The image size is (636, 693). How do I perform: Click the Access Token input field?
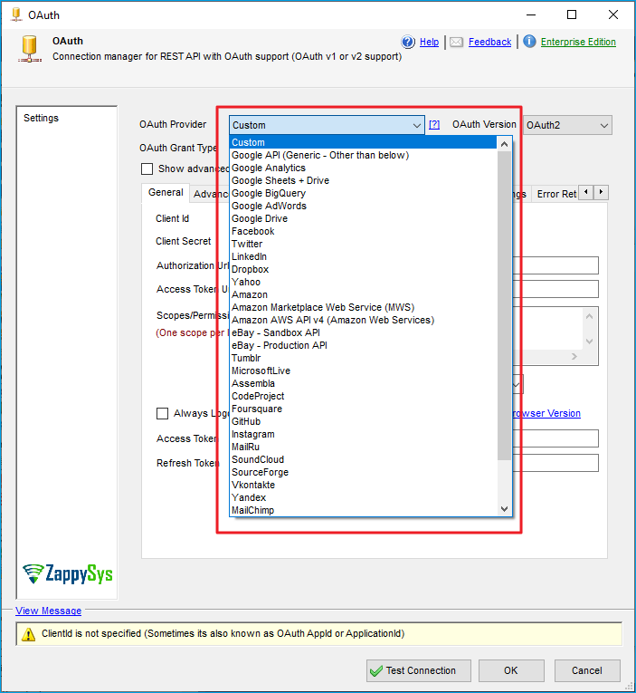click(x=555, y=438)
